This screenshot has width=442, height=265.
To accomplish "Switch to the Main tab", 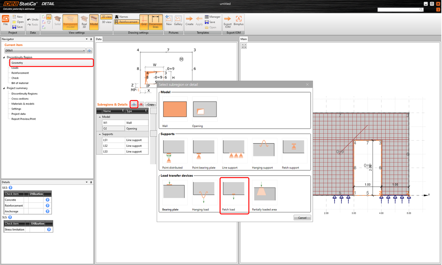I will point(243,39).
